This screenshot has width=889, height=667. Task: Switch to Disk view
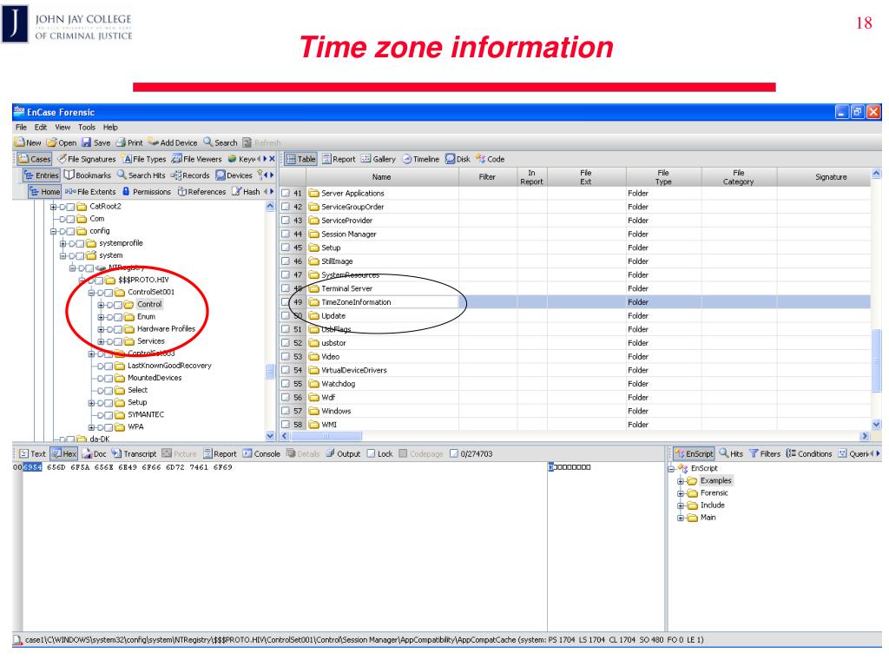(x=458, y=160)
